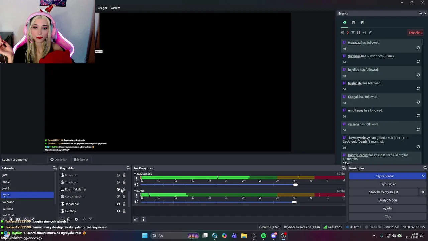Toggle lock on Tarayıcı 2 source
This screenshot has width=428, height=241.
point(124,175)
